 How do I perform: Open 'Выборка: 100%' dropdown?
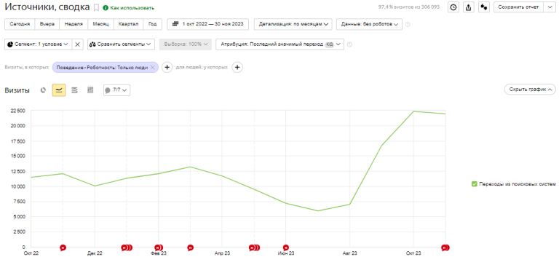186,44
